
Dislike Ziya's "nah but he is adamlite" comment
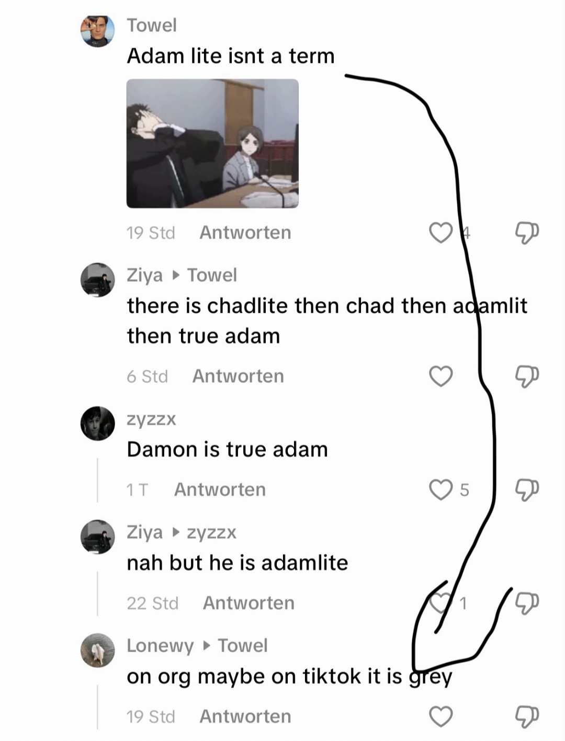coord(526,603)
